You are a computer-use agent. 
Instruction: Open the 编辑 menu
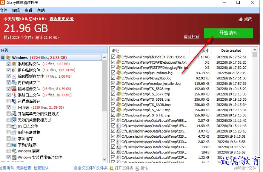click(16, 10)
